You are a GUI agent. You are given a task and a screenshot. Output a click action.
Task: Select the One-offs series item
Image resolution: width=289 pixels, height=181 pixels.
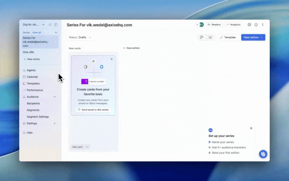coord(28,52)
